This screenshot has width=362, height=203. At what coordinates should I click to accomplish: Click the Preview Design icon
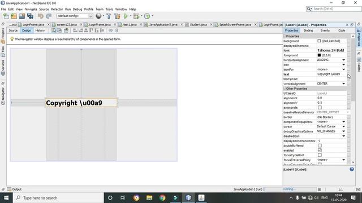[x=66, y=30]
